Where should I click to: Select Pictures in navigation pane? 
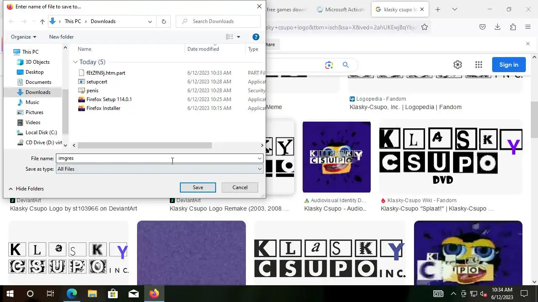(34, 112)
